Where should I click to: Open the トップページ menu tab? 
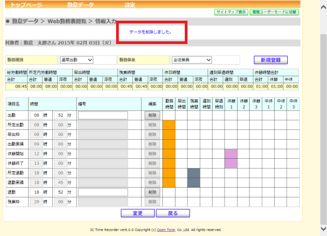[x=26, y=4]
